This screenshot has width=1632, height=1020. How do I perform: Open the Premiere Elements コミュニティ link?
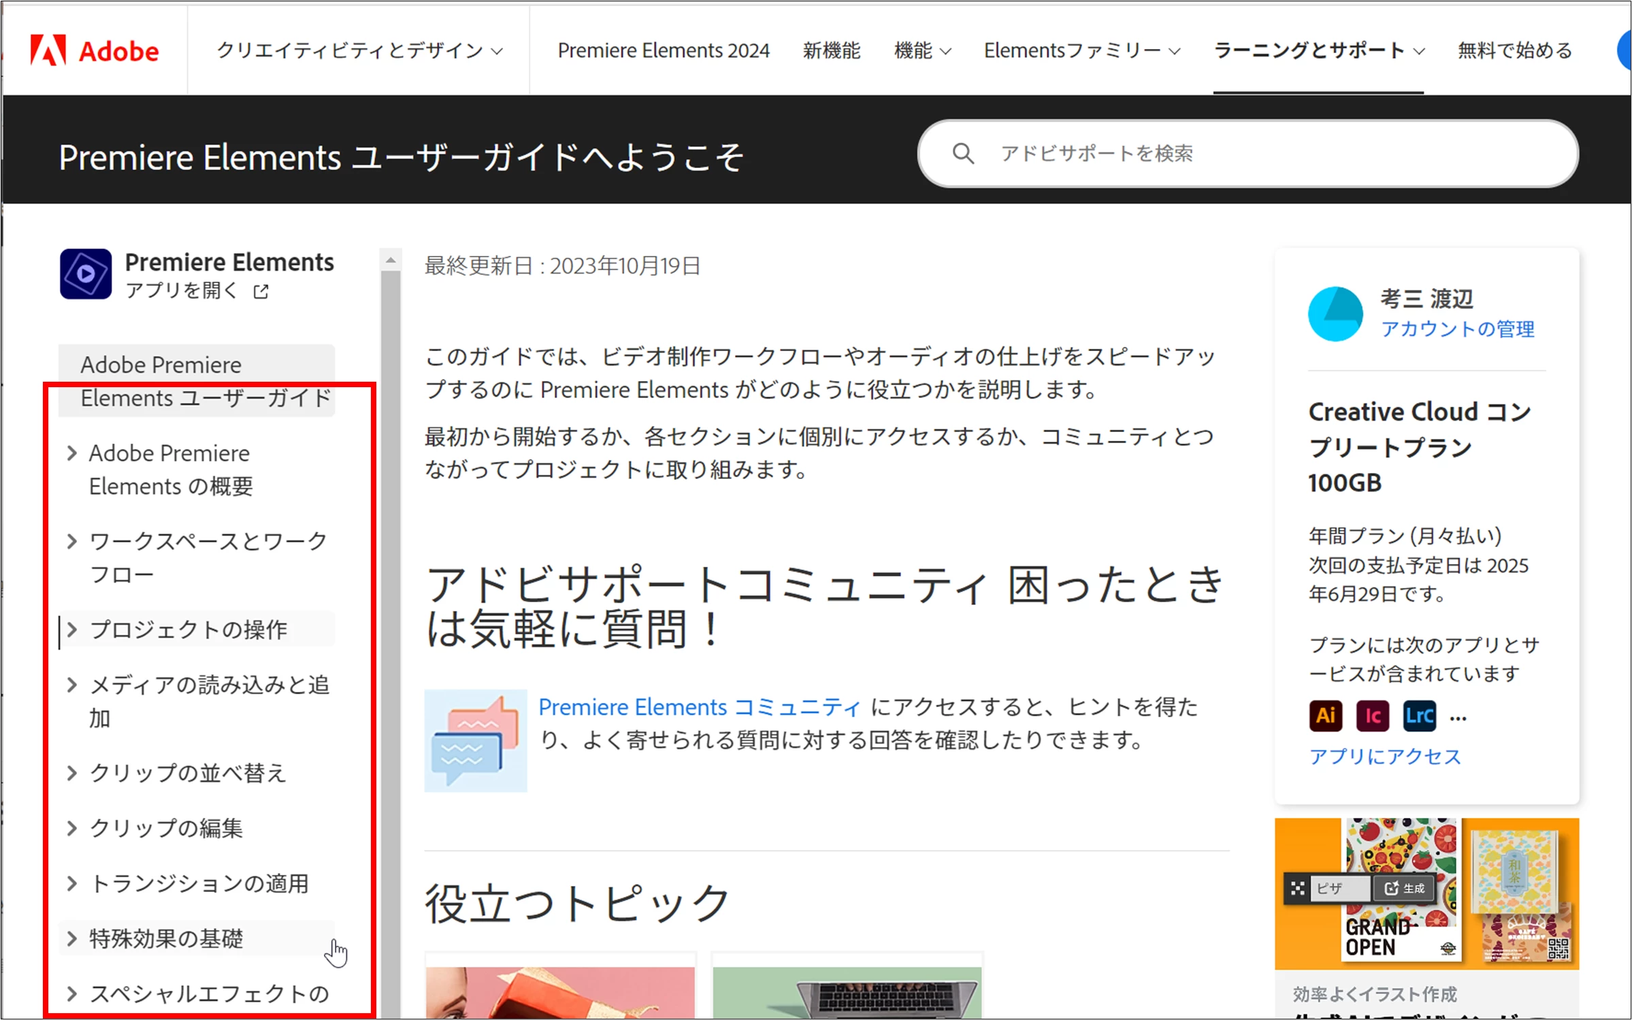click(x=700, y=707)
